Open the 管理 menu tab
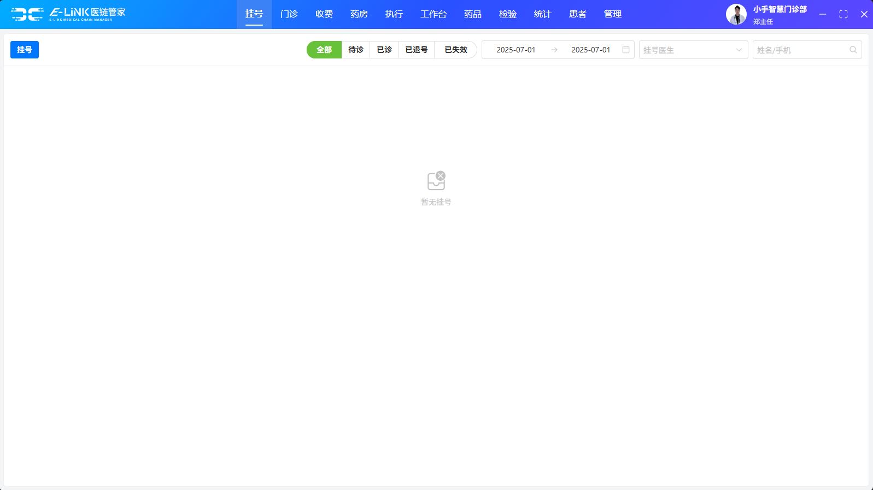 [x=613, y=14]
